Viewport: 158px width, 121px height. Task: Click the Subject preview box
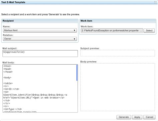pyautogui.click(x=118, y=53)
